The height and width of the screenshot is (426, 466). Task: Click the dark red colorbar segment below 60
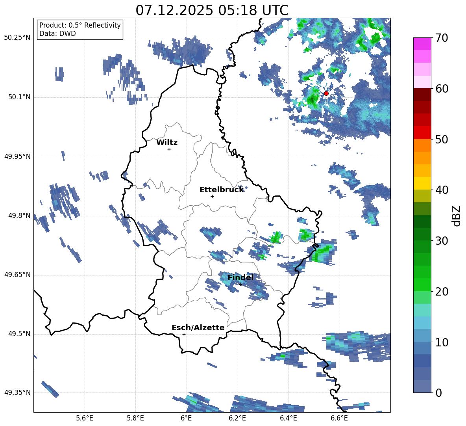click(x=422, y=95)
